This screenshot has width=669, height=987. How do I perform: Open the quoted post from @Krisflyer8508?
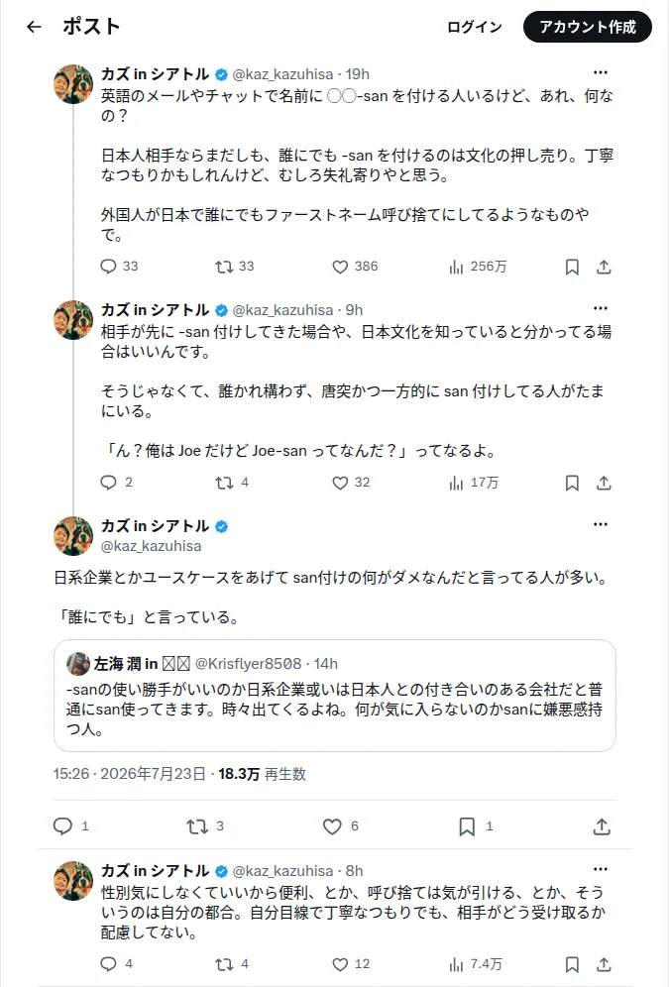pyautogui.click(x=335, y=696)
